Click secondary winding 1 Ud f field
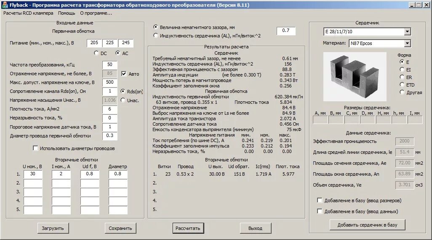Image resolution: width=432 pixels, height=240 pixels. click(90, 174)
